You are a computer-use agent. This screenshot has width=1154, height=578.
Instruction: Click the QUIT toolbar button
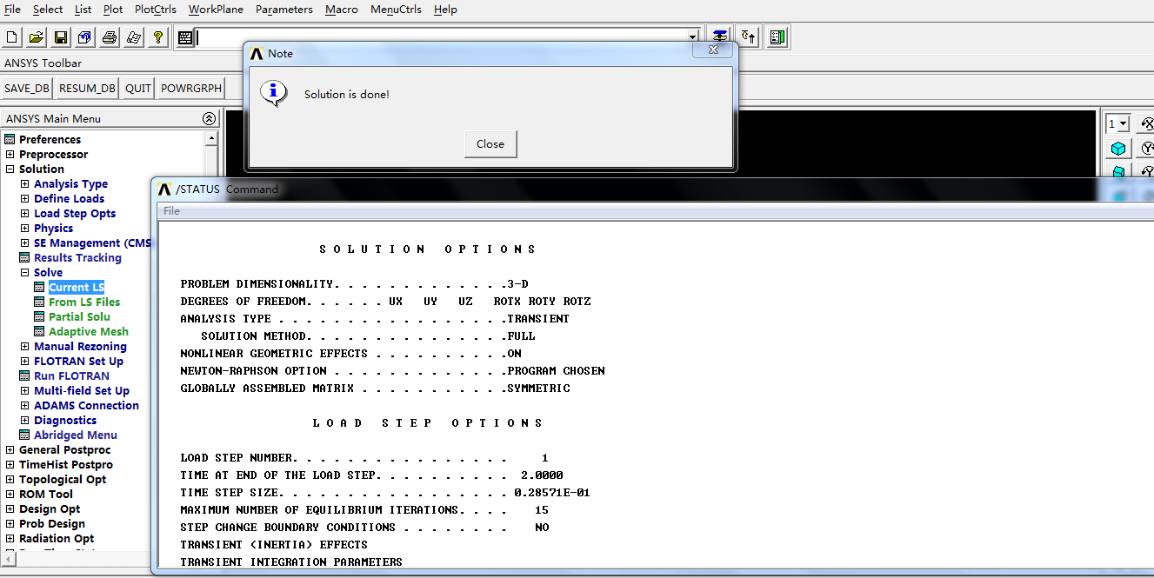click(x=138, y=88)
